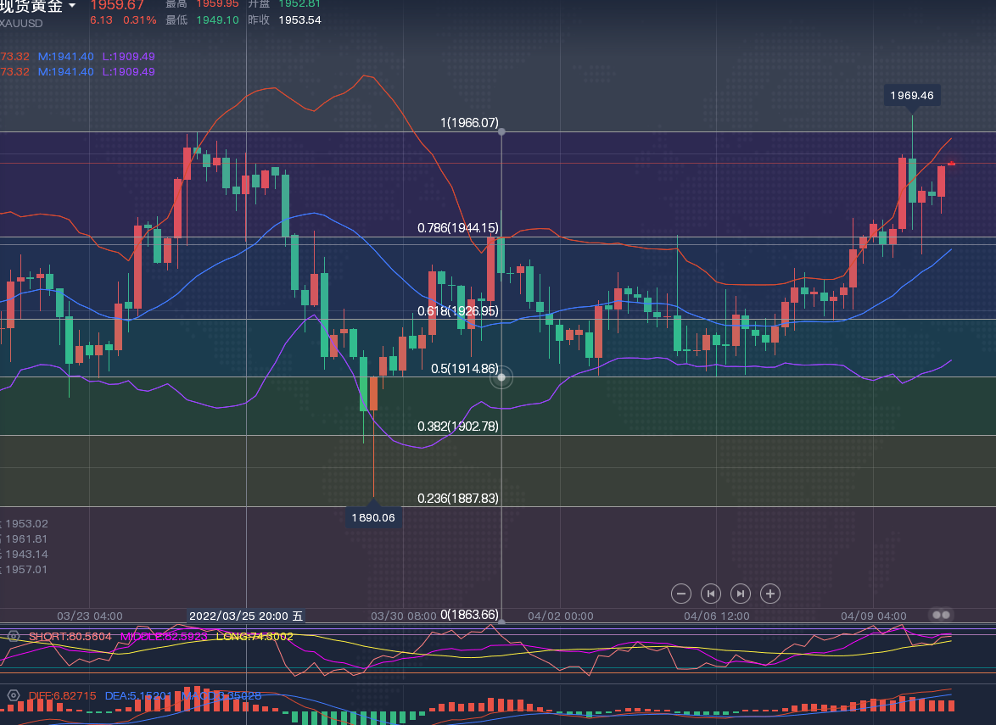
Task: Jump to latest candles with skip-forward button
Action: (x=741, y=594)
